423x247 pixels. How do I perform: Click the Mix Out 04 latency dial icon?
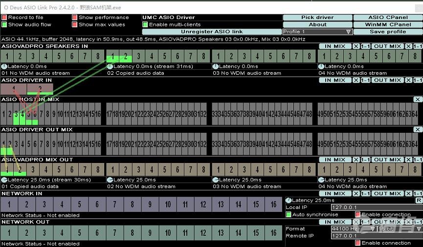321,180
